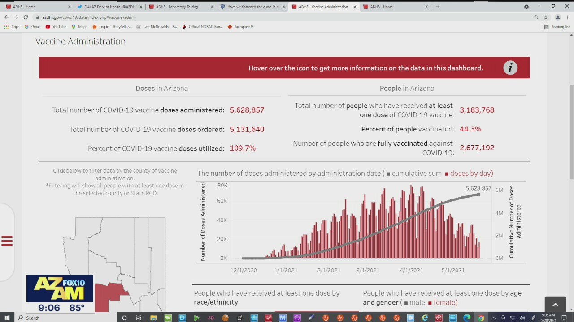The width and height of the screenshot is (574, 322).
Task: Switch to the AZ Dept of Health Twitter tab
Action: (108, 7)
